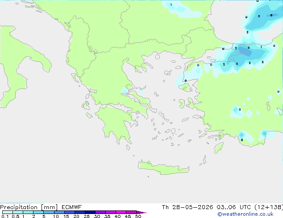Click the island of Crete on the map
This screenshot has height=218, width=283.
point(163,168)
